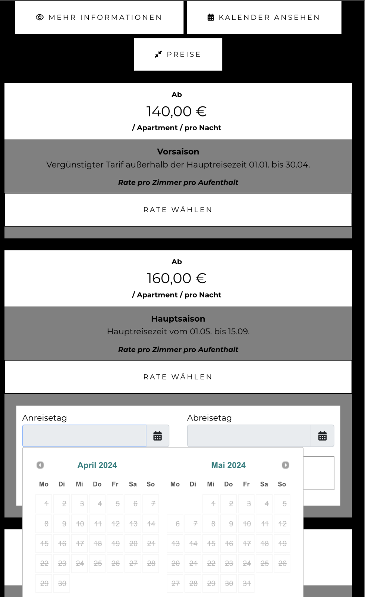Select April 15 in the calendar
Viewport: 365px width, 597px height.
click(x=44, y=544)
